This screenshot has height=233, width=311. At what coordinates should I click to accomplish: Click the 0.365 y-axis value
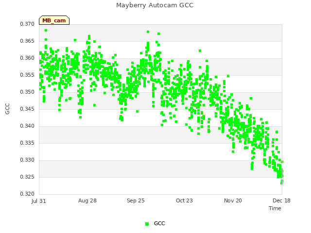(27, 41)
